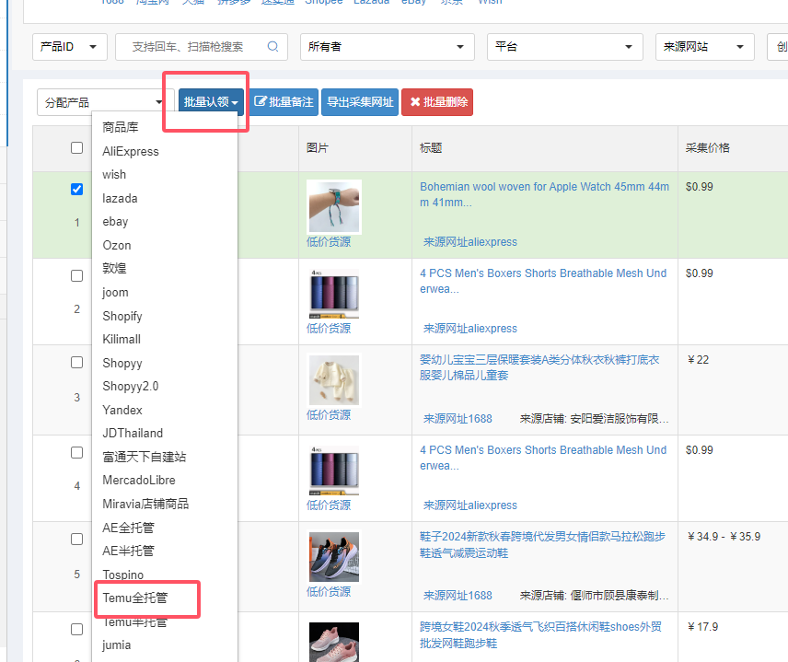Pick Shopyy from the claim menu

pos(122,363)
